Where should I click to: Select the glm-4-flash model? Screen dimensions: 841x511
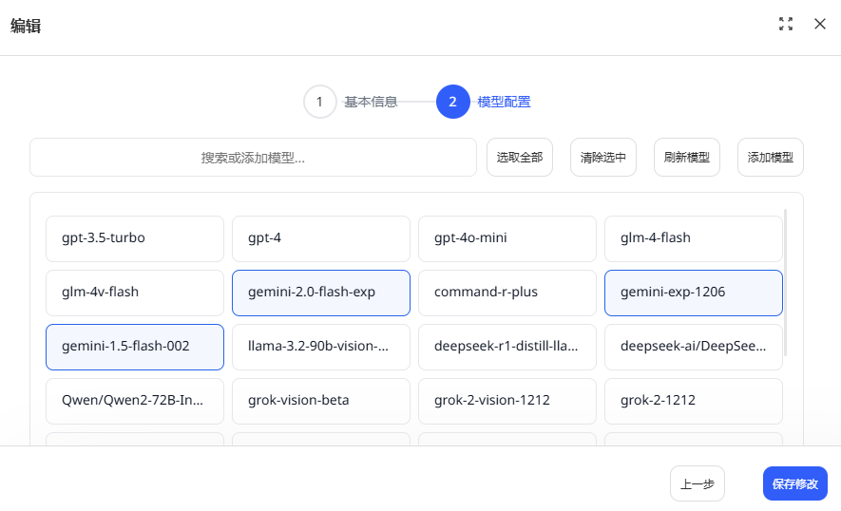pyautogui.click(x=694, y=238)
